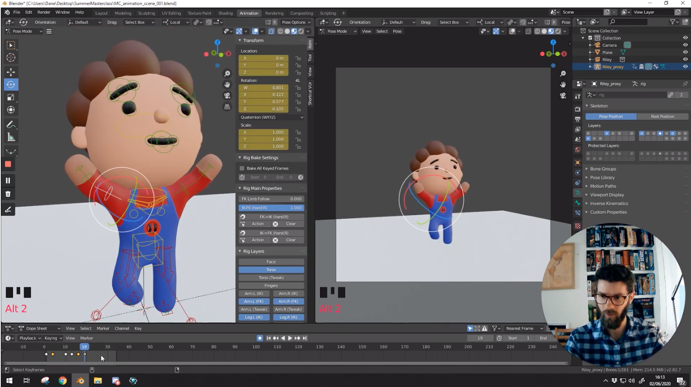Switch skeleton to Pose Position

[x=611, y=117]
